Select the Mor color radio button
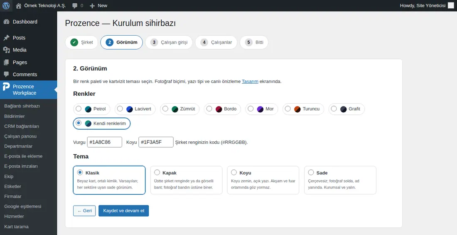 pyautogui.click(x=251, y=109)
